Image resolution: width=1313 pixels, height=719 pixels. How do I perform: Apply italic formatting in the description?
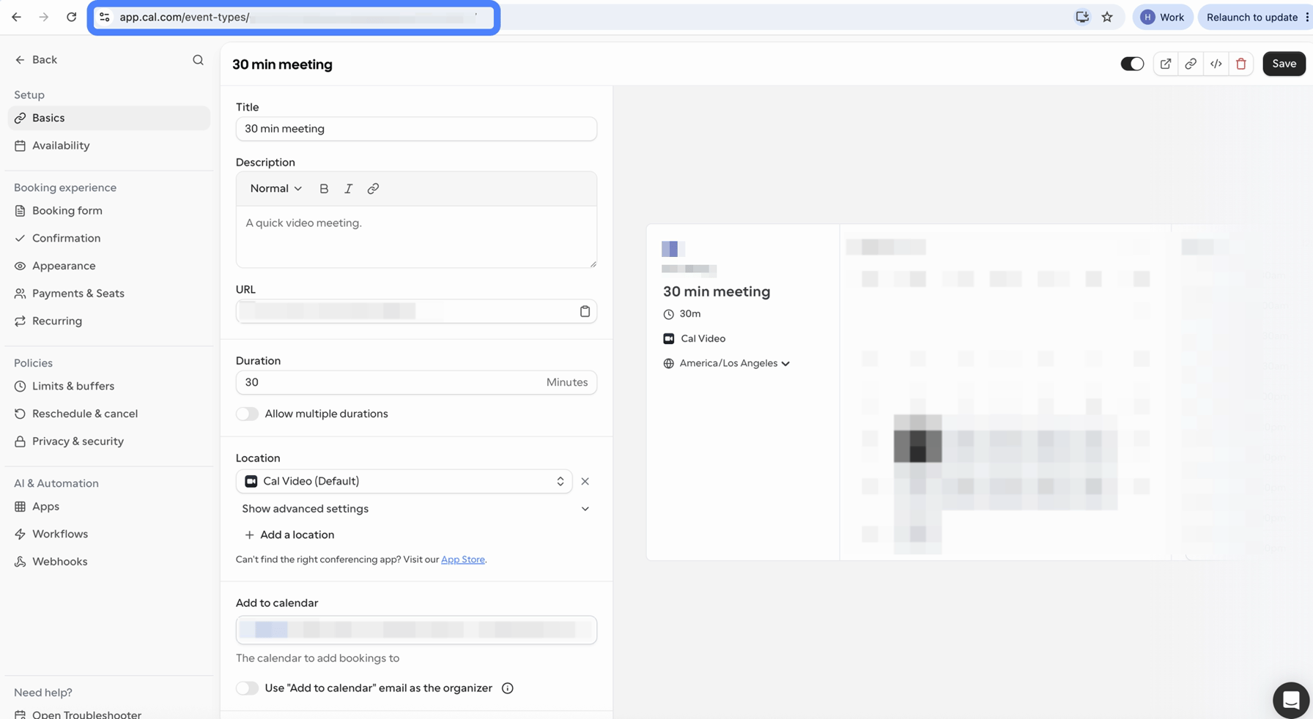point(348,189)
